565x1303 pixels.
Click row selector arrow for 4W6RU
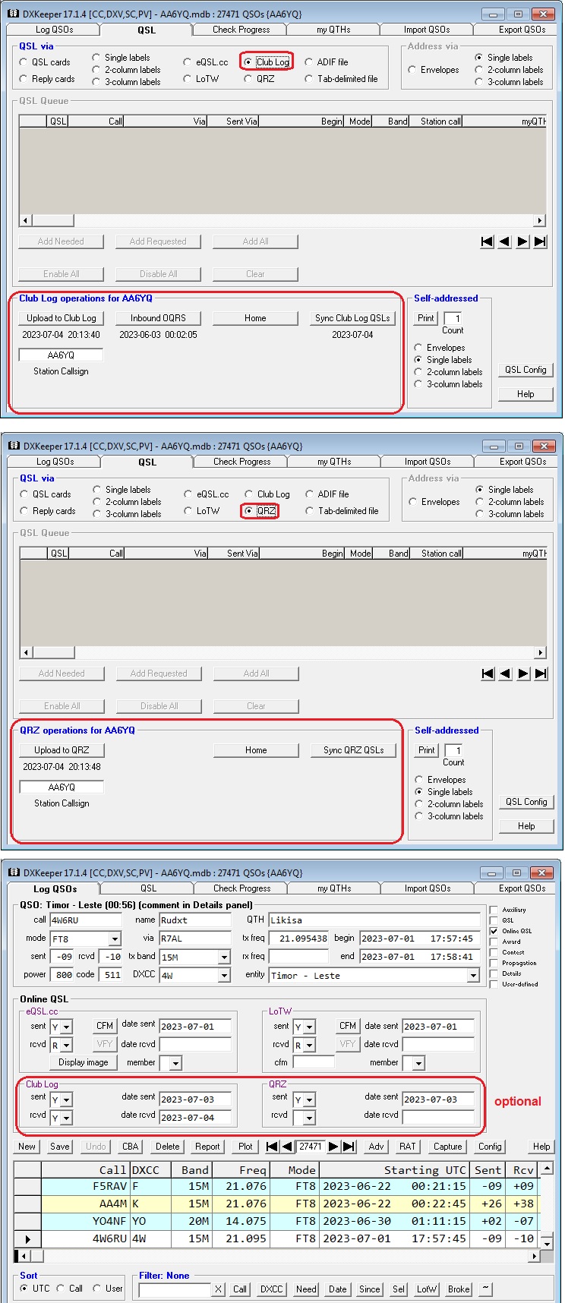pos(27,1238)
